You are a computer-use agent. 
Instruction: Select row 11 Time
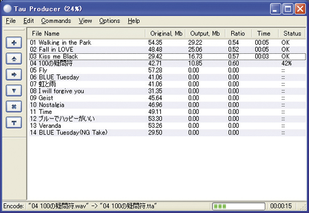(168, 112)
